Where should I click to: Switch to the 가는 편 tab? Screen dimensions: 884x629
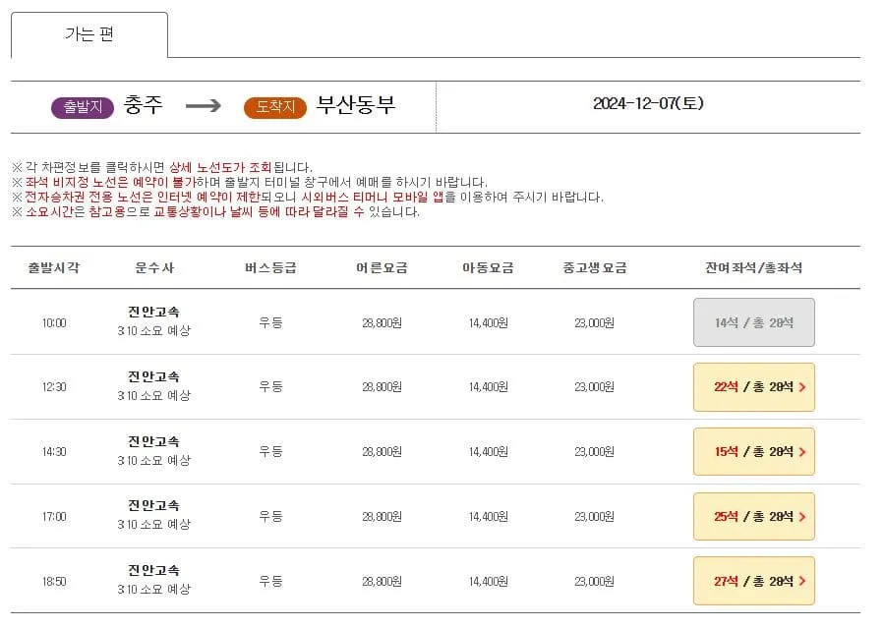tap(91, 33)
